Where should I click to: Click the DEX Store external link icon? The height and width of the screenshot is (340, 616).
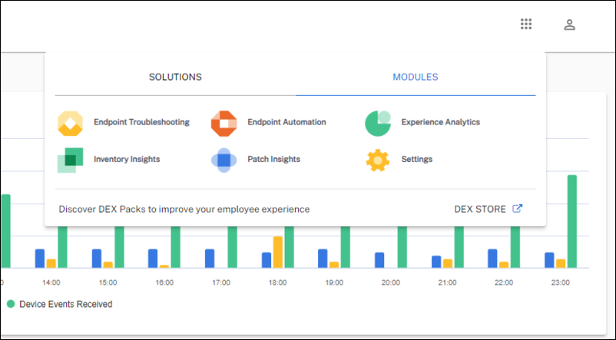click(518, 209)
